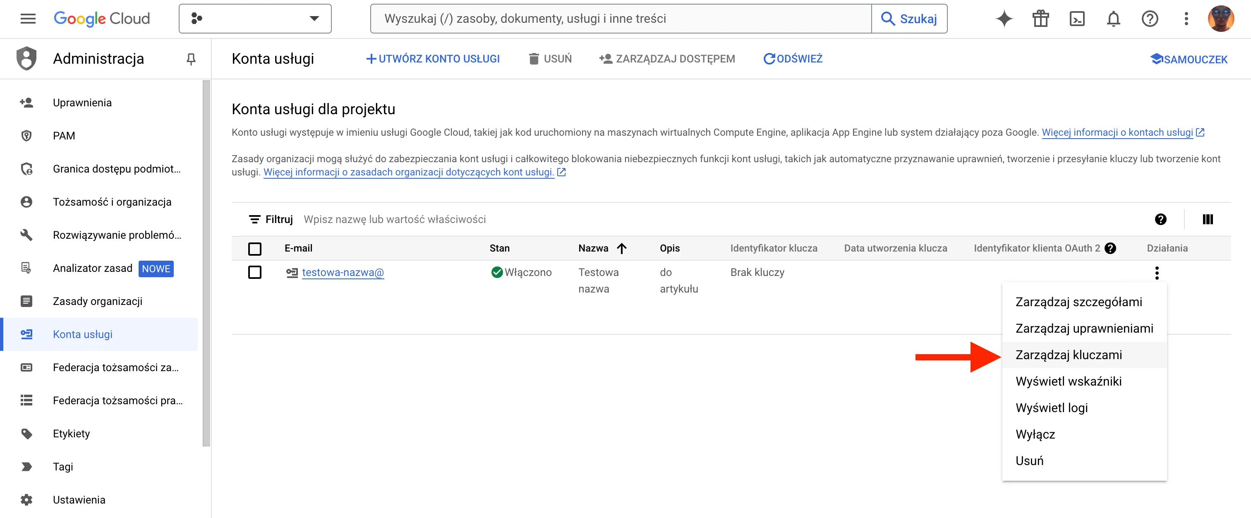The height and width of the screenshot is (518, 1251).
Task: Click the Włączono status check icon
Action: [496, 272]
